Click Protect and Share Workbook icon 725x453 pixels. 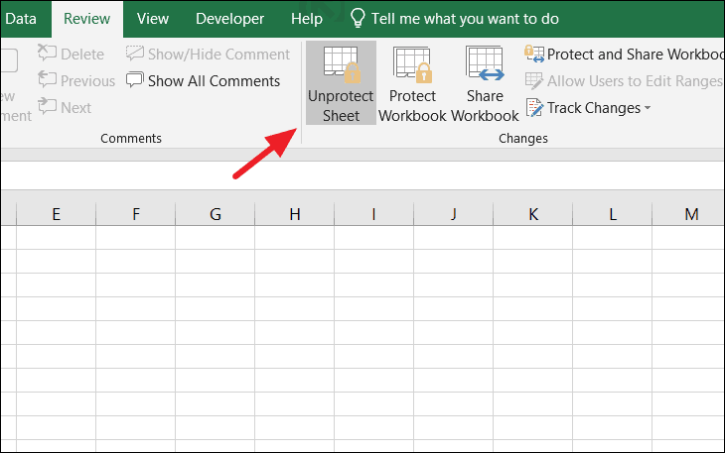click(x=535, y=55)
